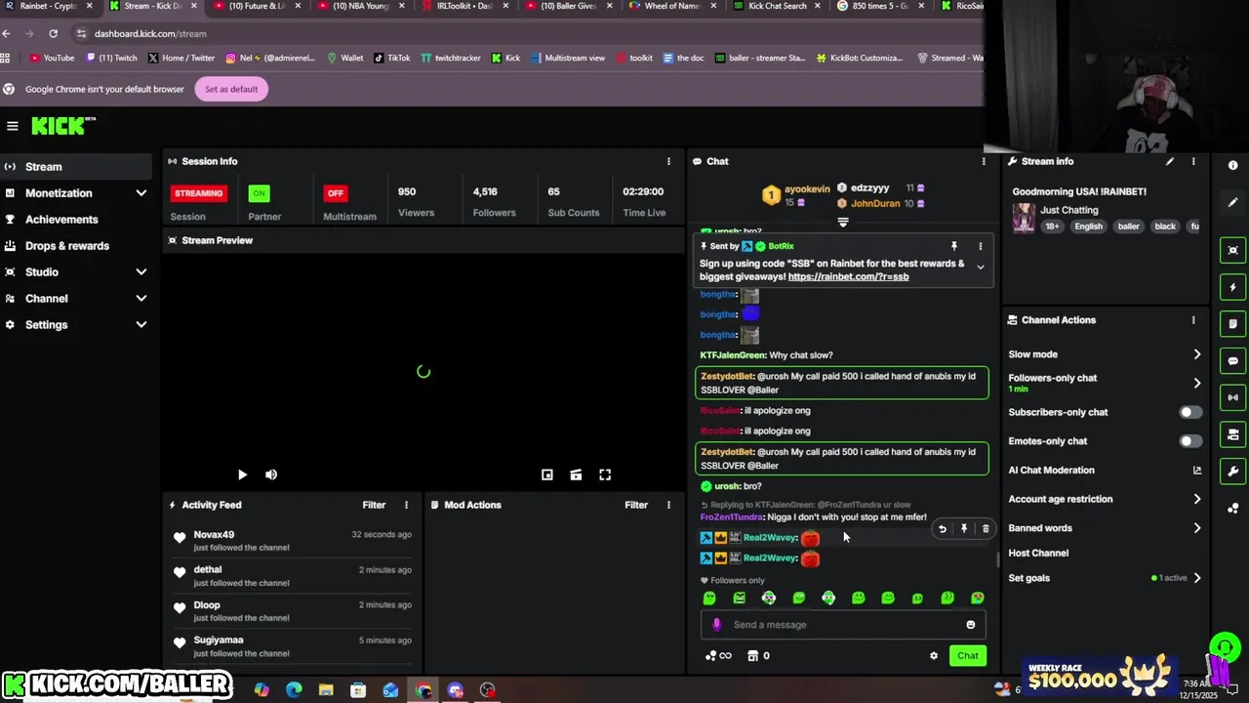This screenshot has height=703, width=1249.
Task: Reply to the hovered Real2Wavey message
Action: [x=943, y=529]
